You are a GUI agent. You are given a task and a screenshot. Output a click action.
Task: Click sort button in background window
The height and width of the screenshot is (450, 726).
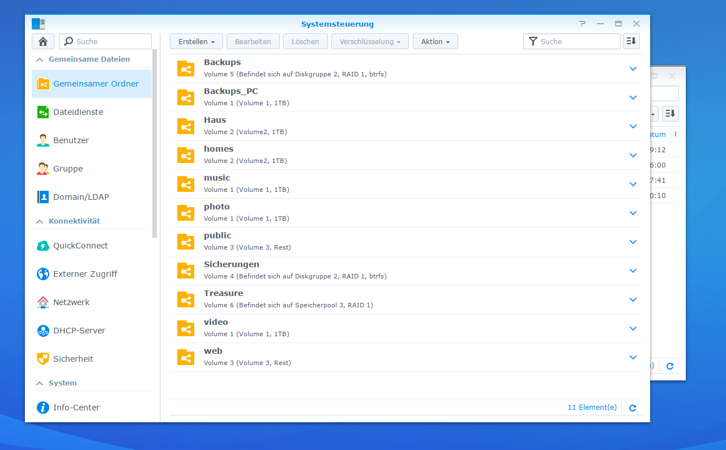pos(671,113)
